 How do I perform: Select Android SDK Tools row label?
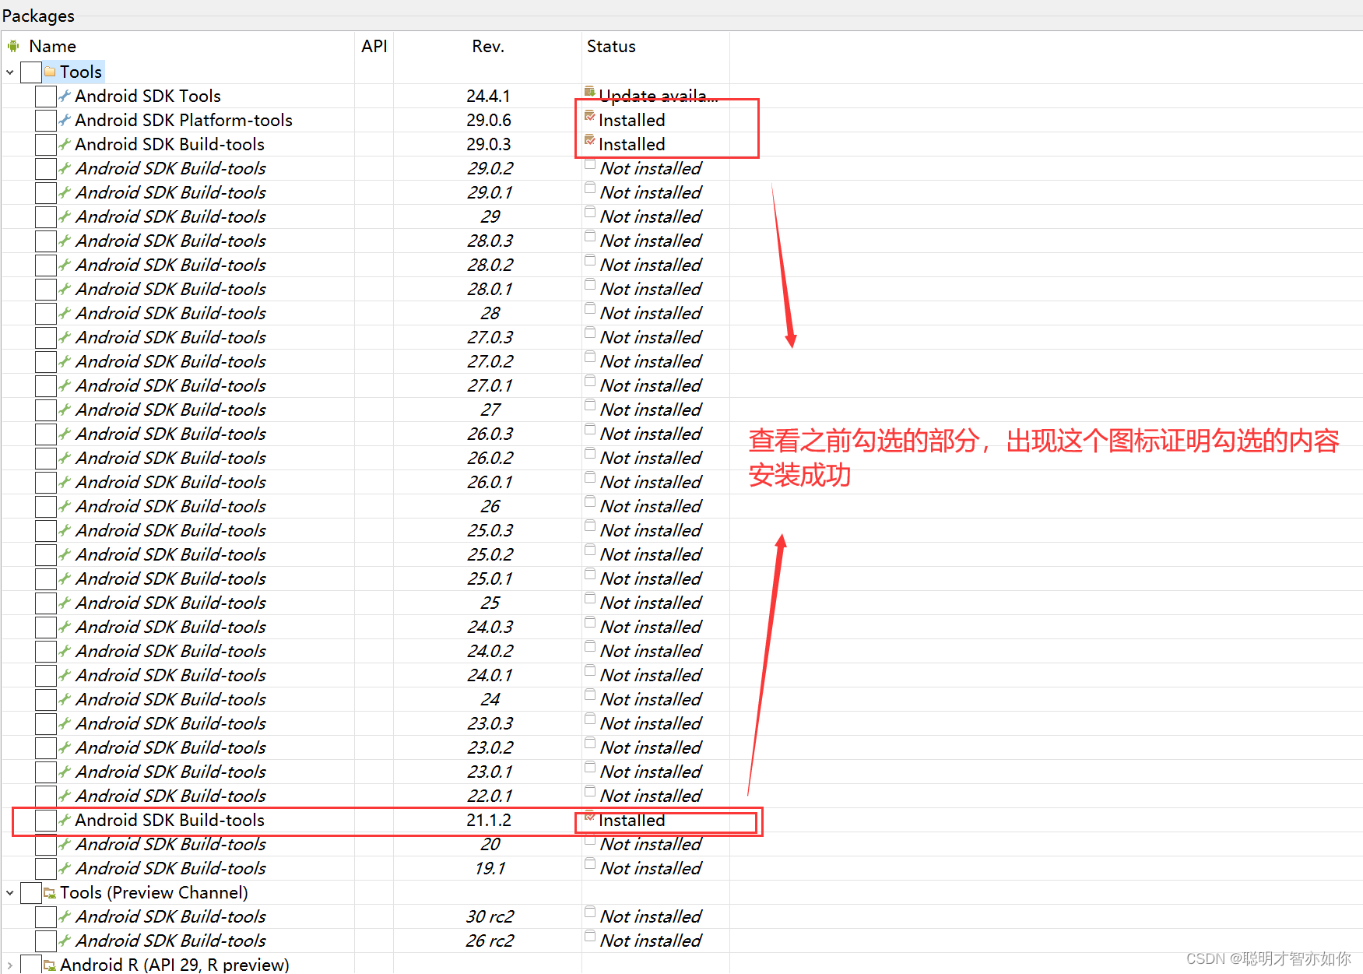pyautogui.click(x=148, y=96)
